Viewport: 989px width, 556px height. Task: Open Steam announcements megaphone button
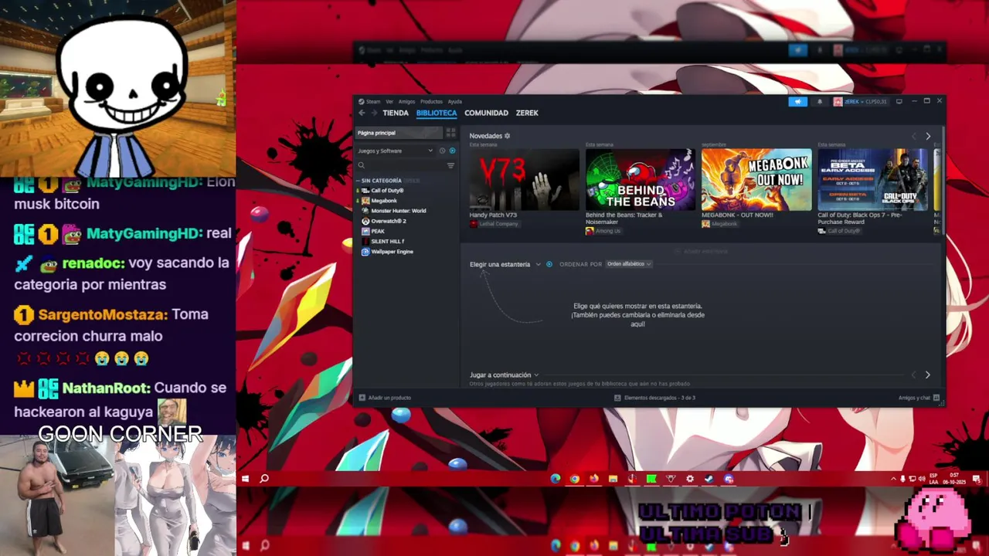(797, 101)
